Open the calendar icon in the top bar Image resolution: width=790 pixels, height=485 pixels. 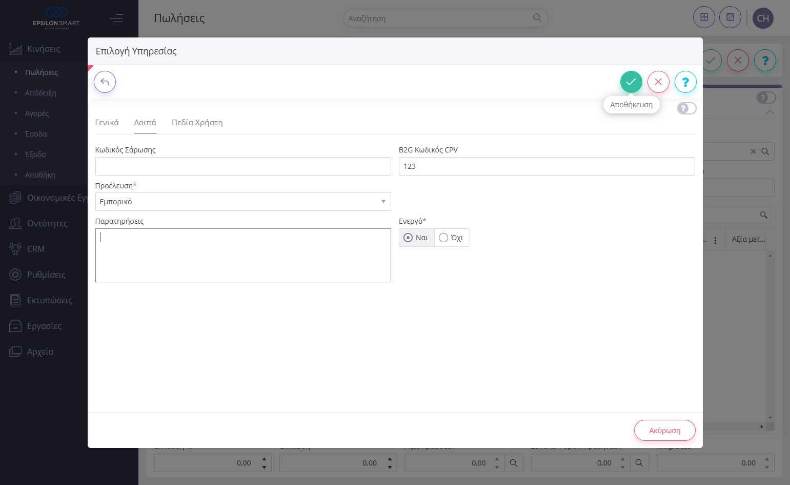click(x=730, y=17)
